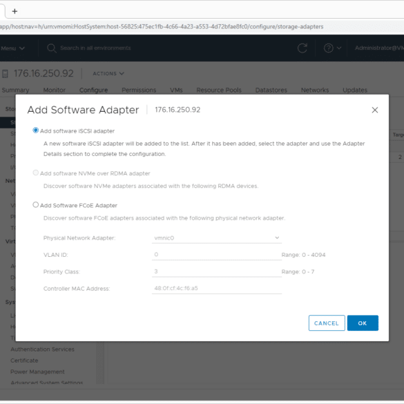
Task: Open the Physical Network Adapter dropdown
Action: 217,238
